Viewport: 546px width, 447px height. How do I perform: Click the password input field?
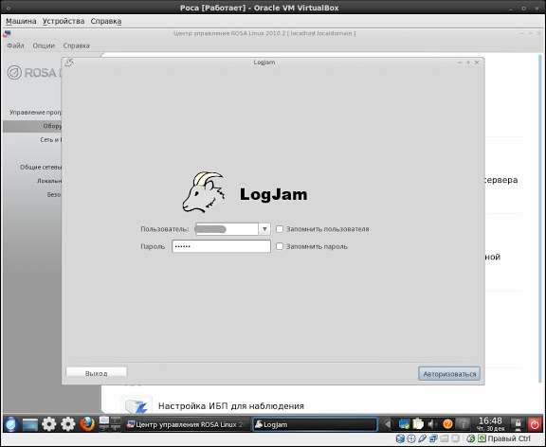pyautogui.click(x=221, y=246)
